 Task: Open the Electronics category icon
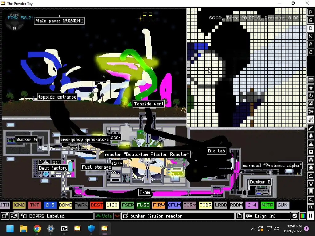tap(311, 88)
